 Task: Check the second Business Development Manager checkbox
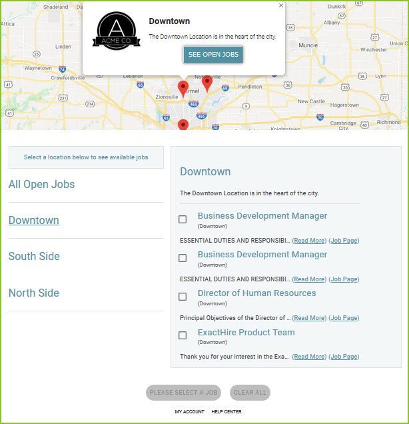(x=183, y=258)
